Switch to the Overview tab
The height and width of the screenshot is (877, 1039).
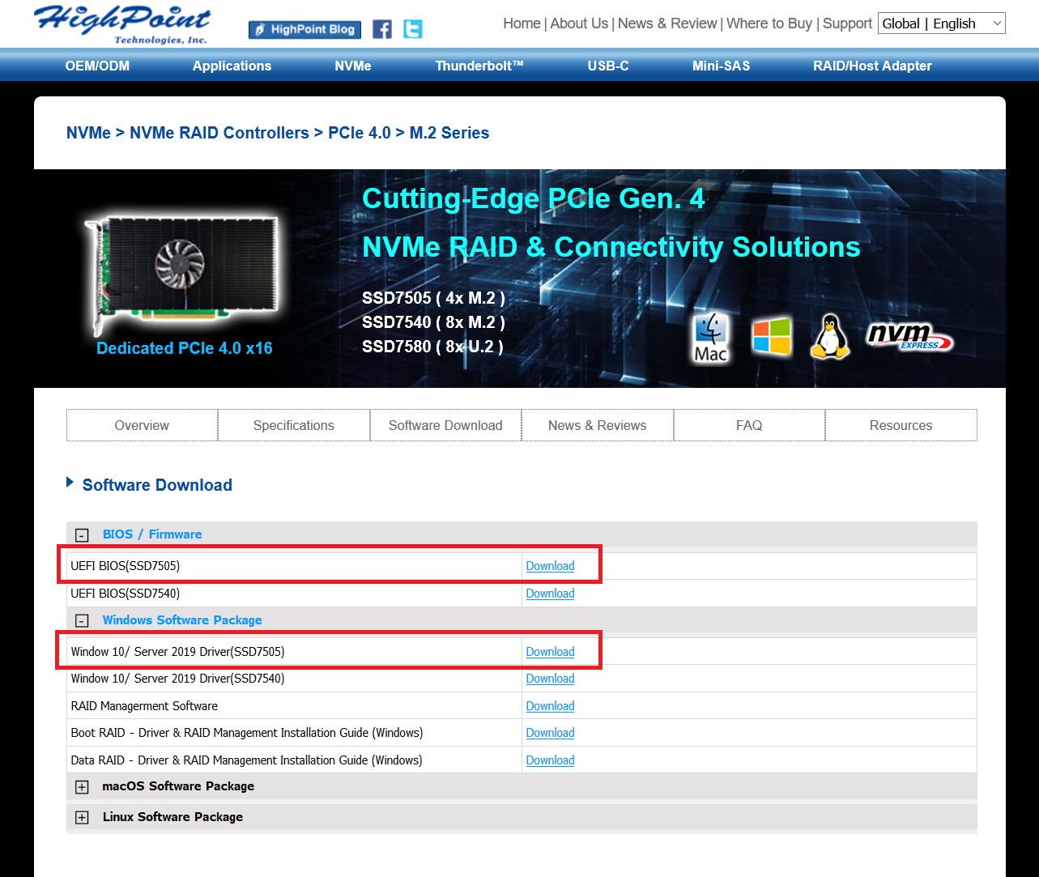[142, 425]
